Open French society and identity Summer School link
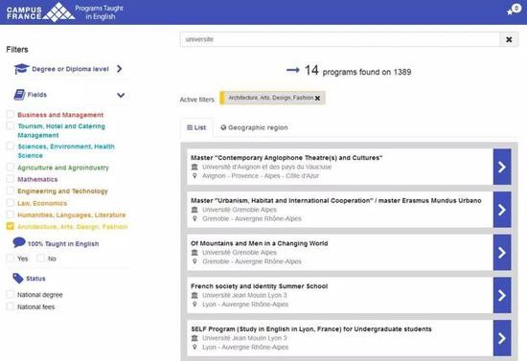 pos(259,286)
